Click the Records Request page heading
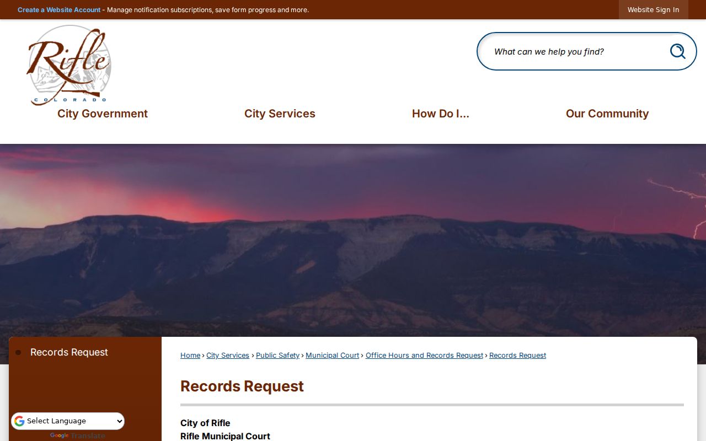Image resolution: width=706 pixels, height=441 pixels. click(242, 386)
